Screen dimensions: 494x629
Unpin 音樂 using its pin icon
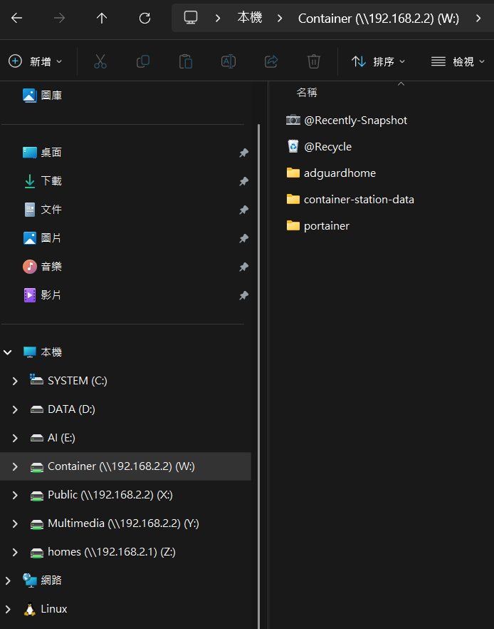tap(244, 267)
